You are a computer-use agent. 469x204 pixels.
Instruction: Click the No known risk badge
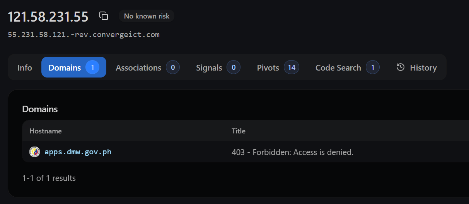[147, 16]
